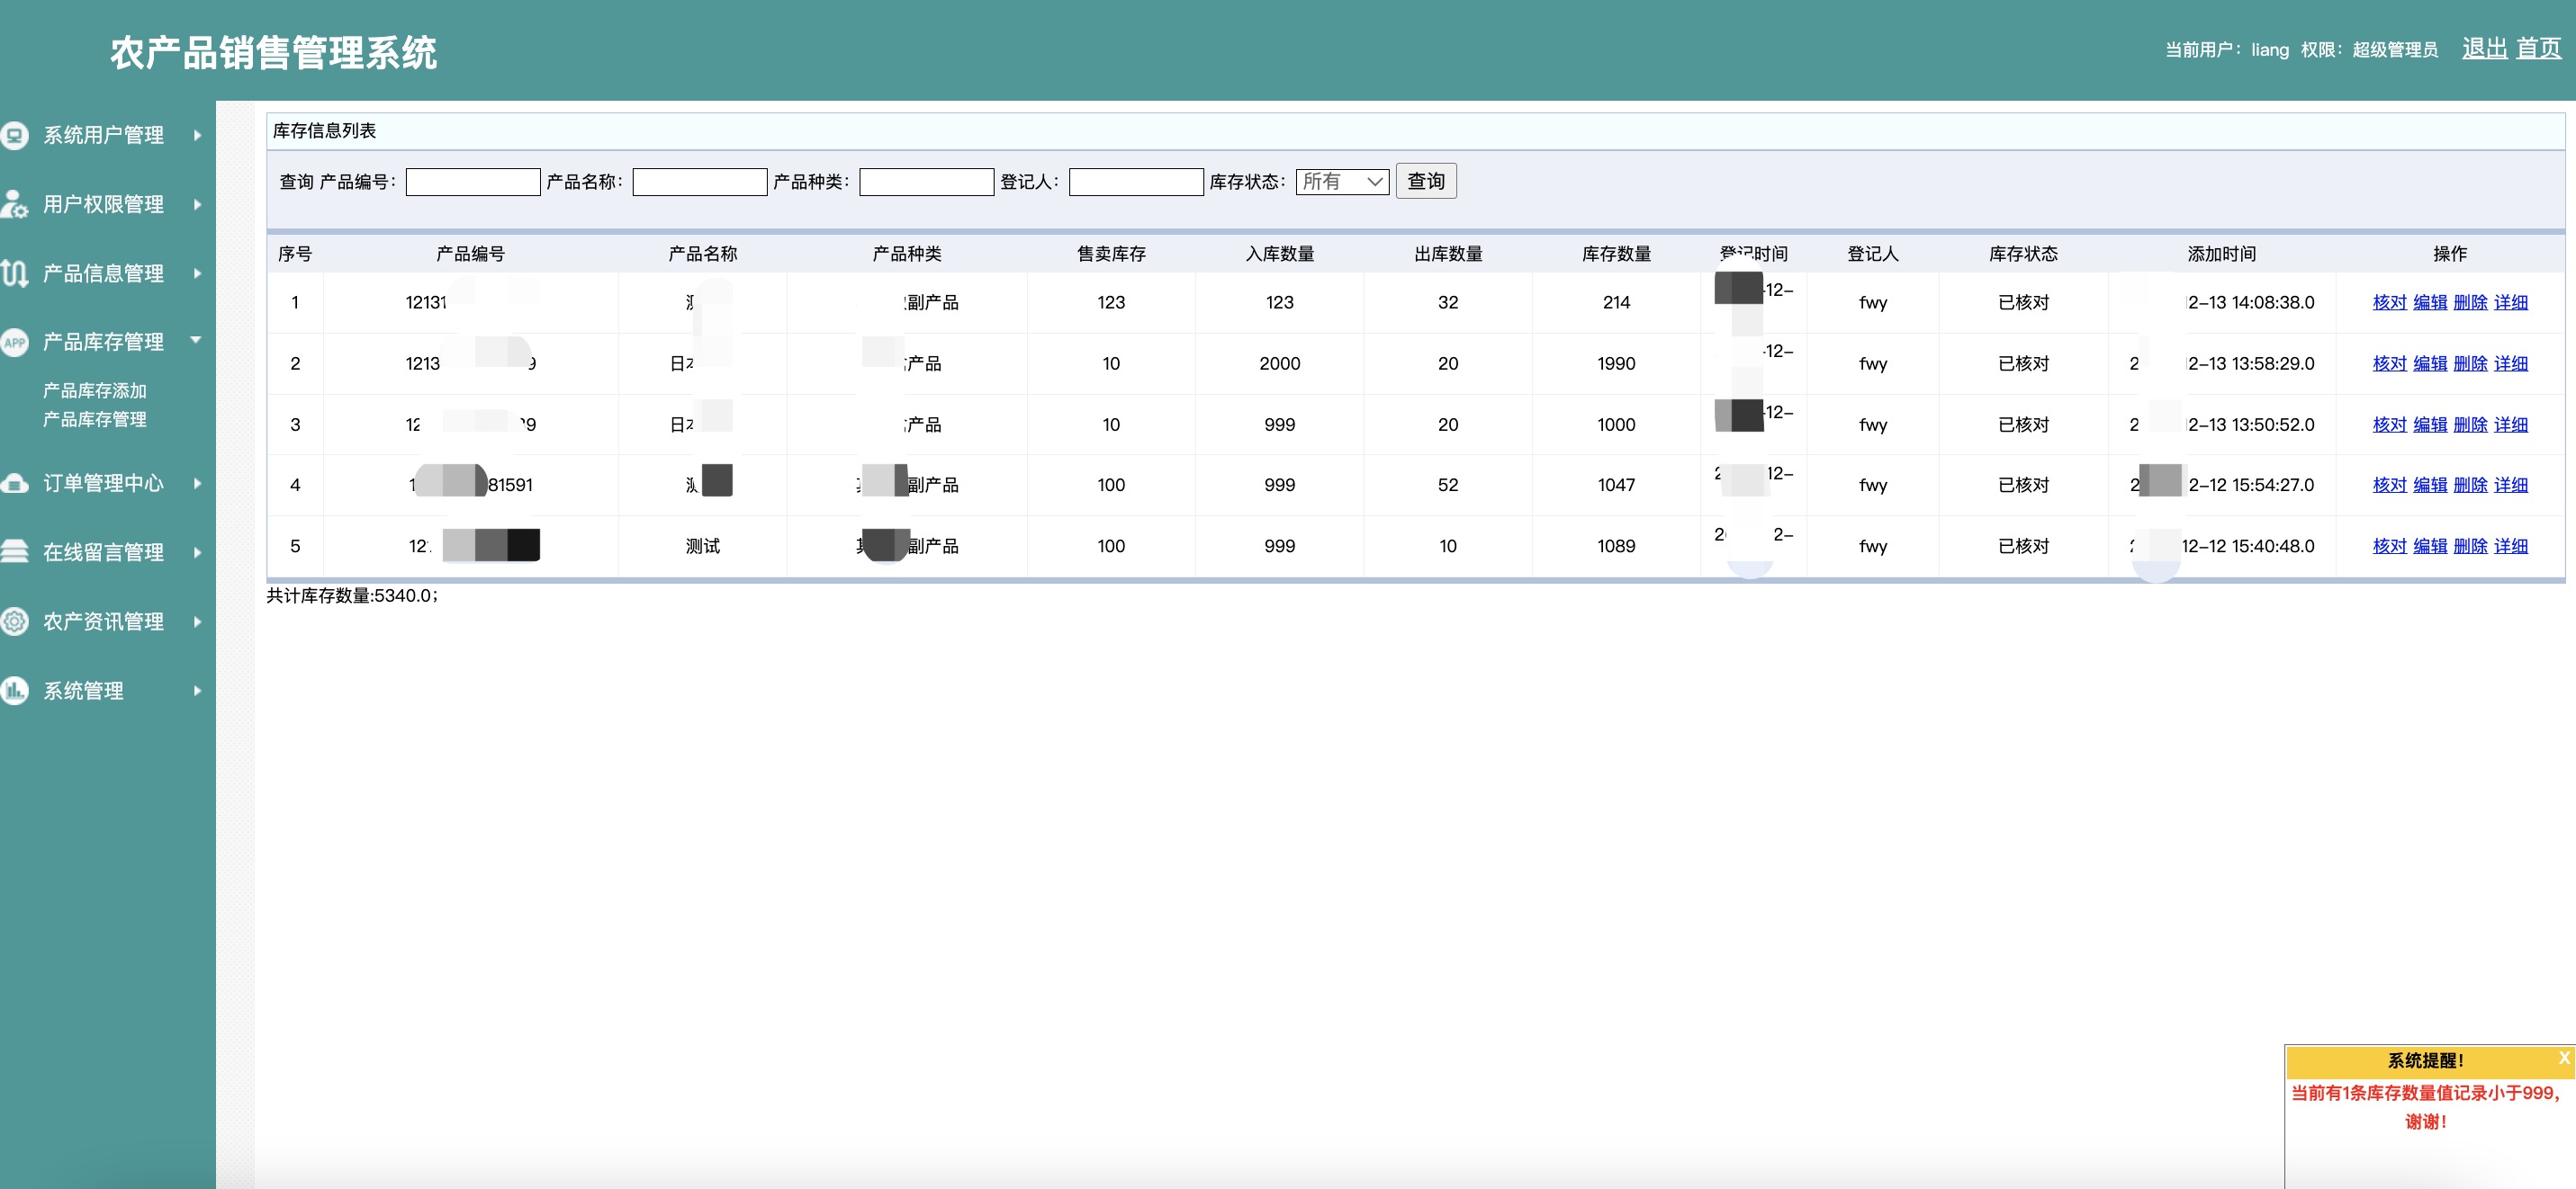Click the 出库数量 value 52
The image size is (2576, 1189).
(x=1448, y=485)
